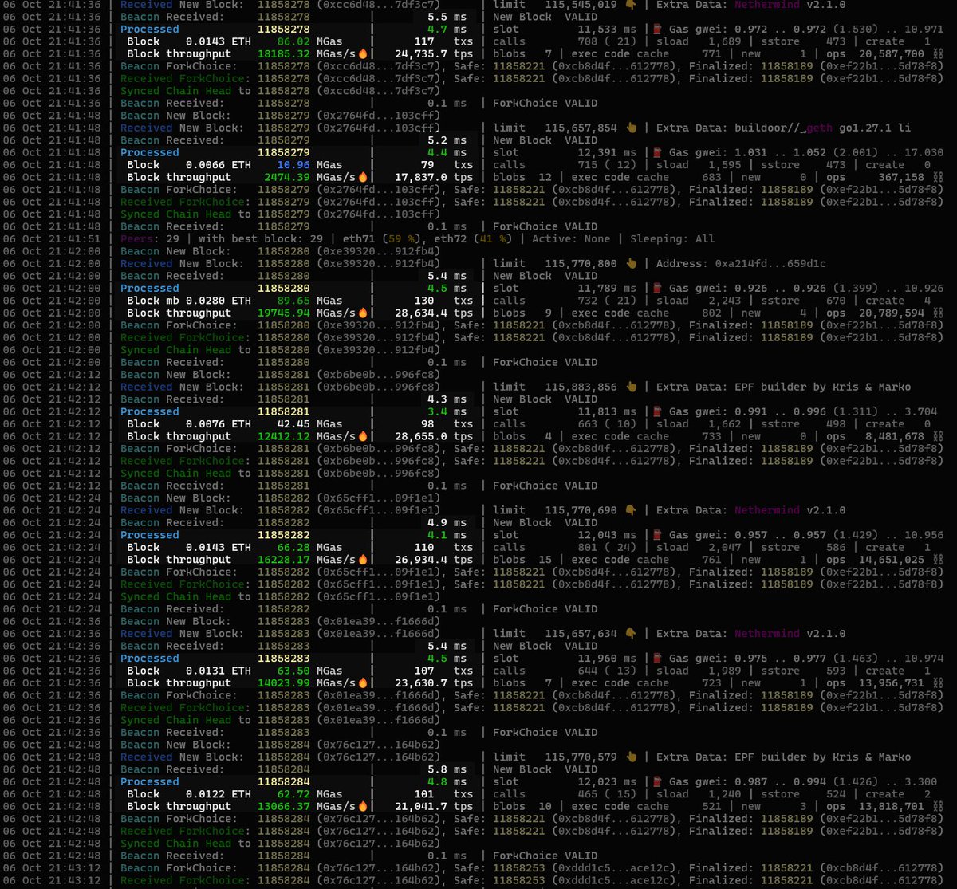The image size is (957, 889).
Task: Click the pointing hand icon after limit 115,770,800
Action: tap(631, 263)
